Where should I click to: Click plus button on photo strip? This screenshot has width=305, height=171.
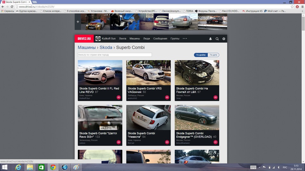click(x=78, y=22)
